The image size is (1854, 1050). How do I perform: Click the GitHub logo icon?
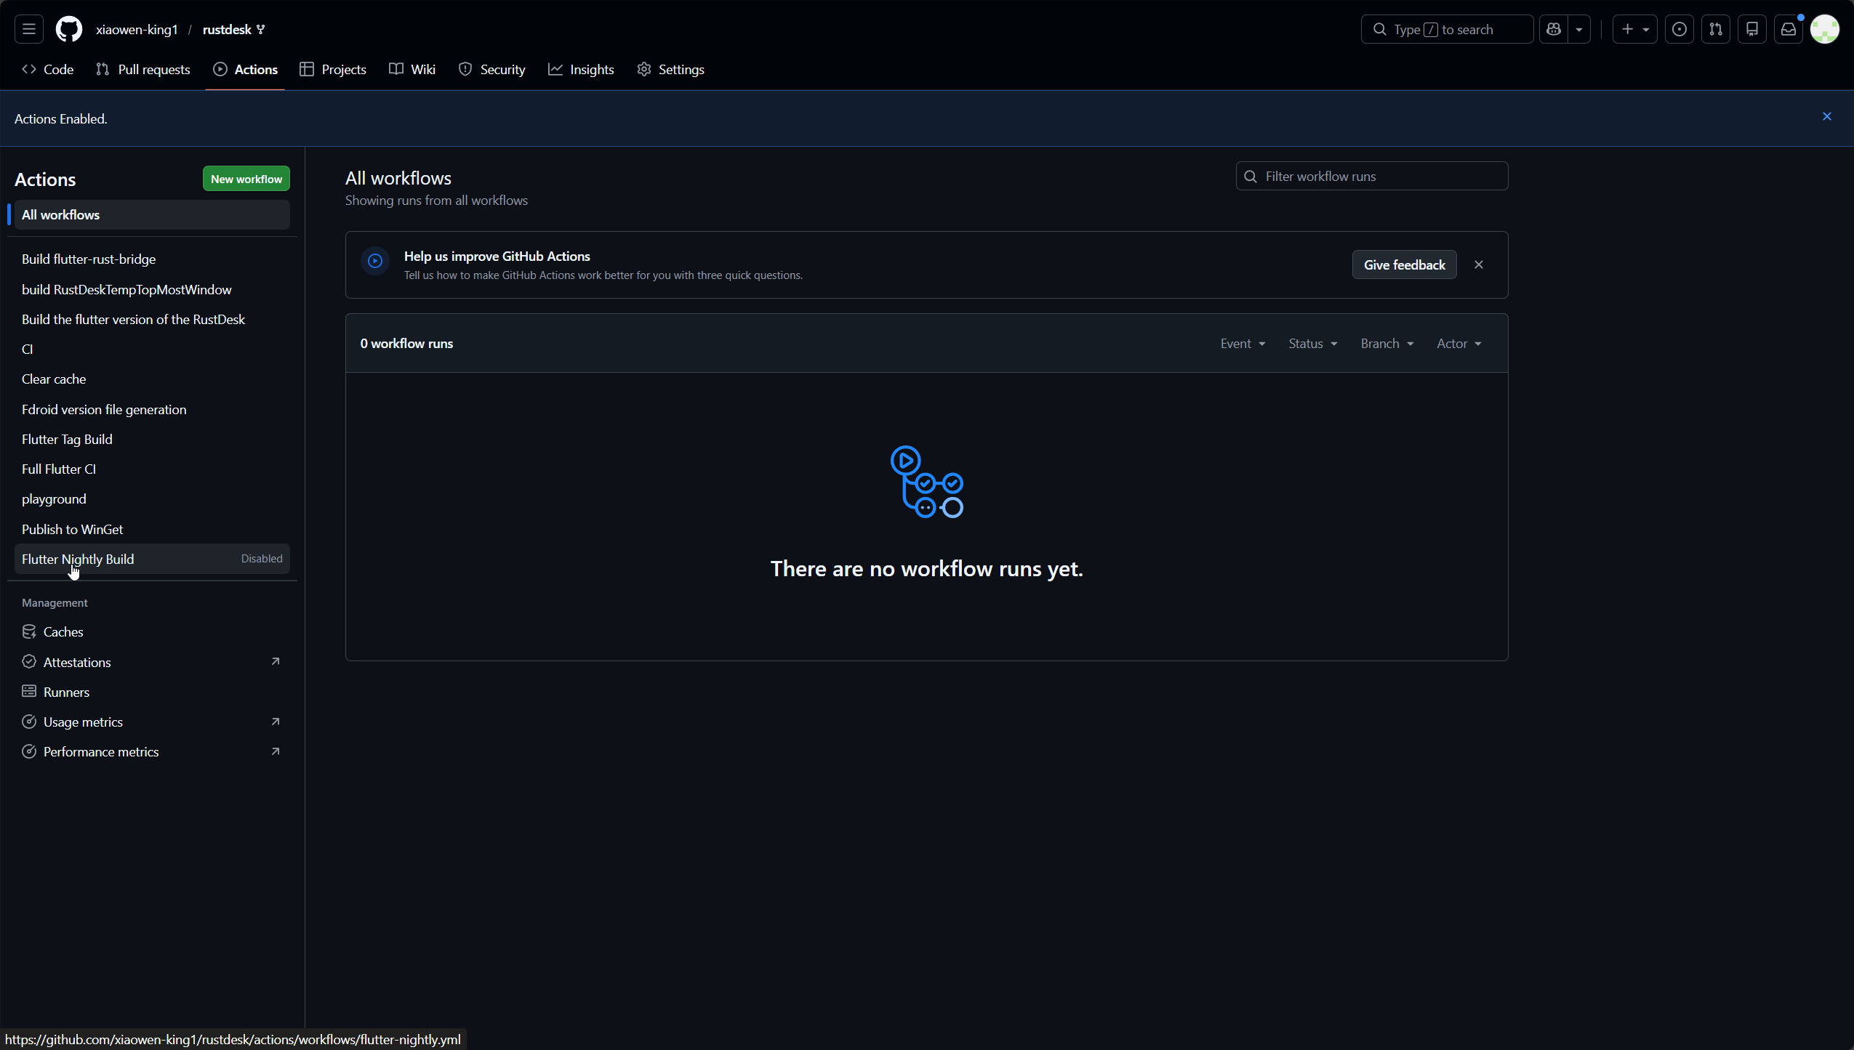coord(69,29)
